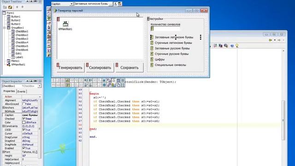Screen dimensions: 295x166
Task: Click the code editor vertical scrollbar thumb
Action: coord(283,120)
